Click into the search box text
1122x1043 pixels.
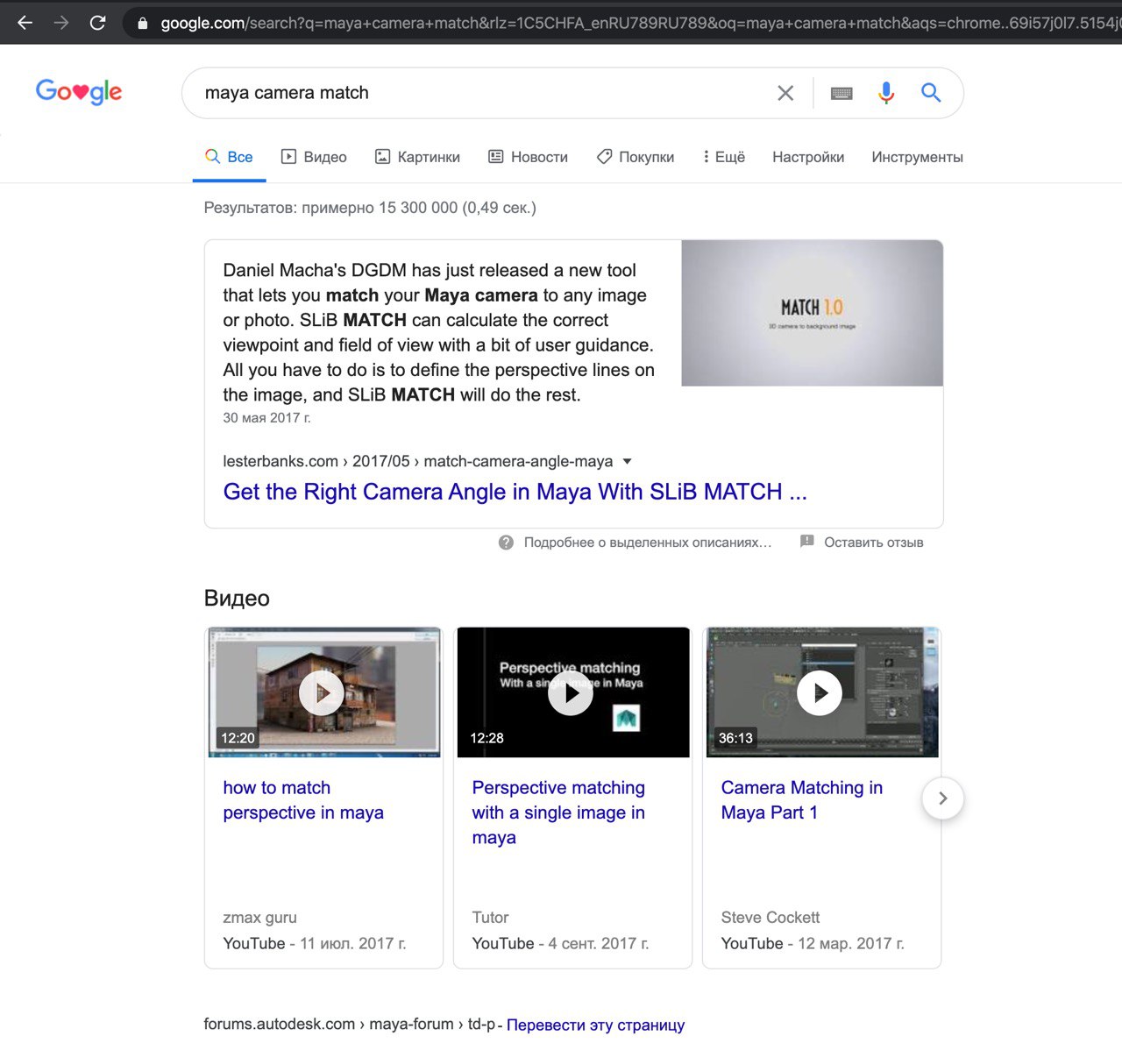coord(287,93)
